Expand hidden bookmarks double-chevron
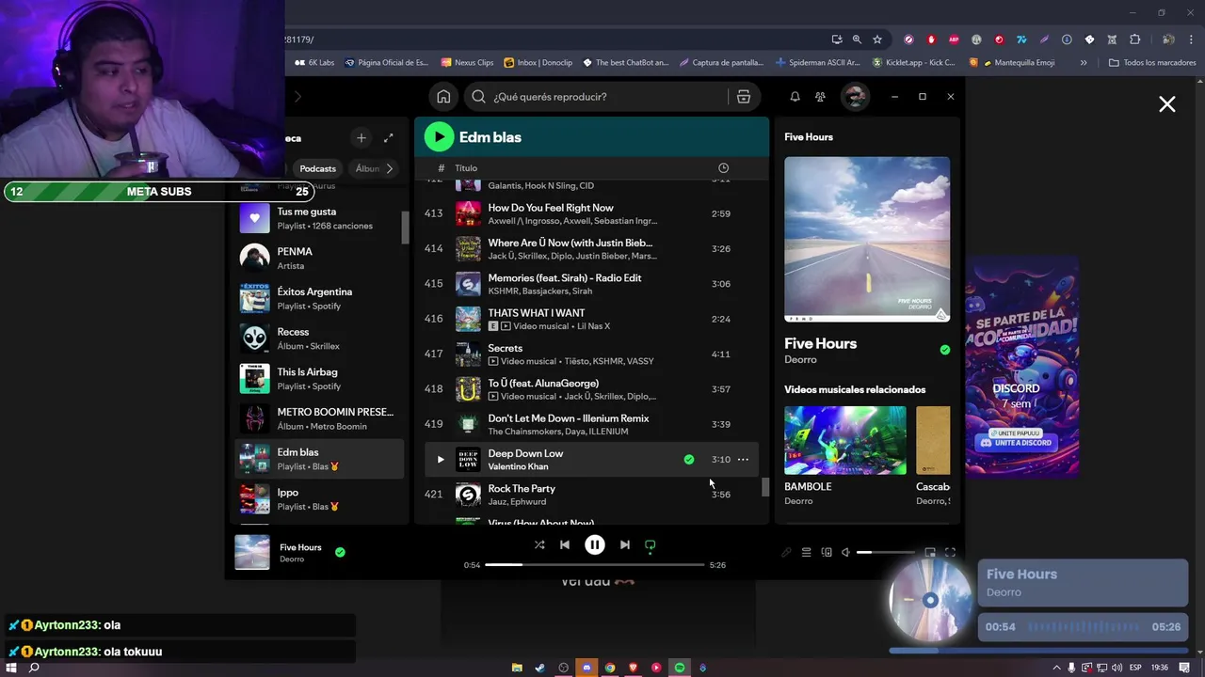1205x677 pixels. tap(1084, 63)
